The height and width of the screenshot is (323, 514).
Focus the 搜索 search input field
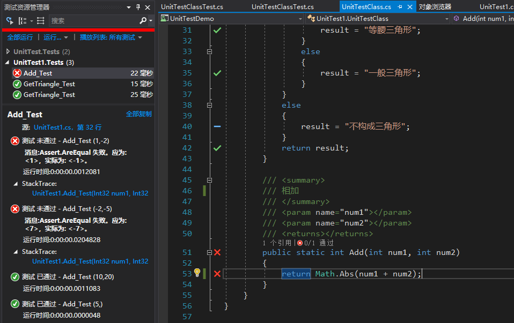[x=93, y=20]
